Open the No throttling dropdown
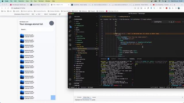The height and width of the screenshot is (103, 184). click(53, 14)
